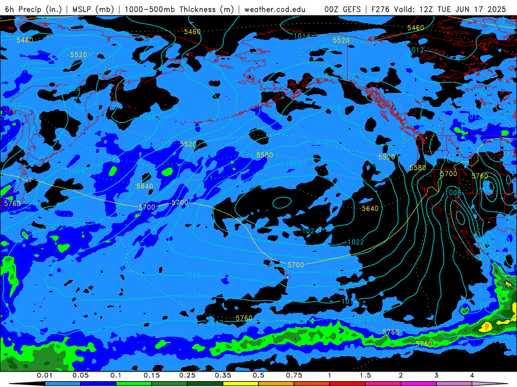Select the medium green 0.15–0.25 legend swatch

[169, 384]
